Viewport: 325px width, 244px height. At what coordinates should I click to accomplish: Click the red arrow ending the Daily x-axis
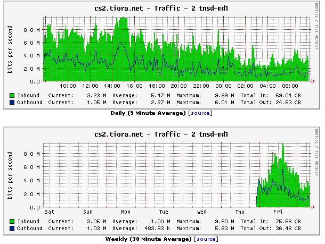(313, 81)
